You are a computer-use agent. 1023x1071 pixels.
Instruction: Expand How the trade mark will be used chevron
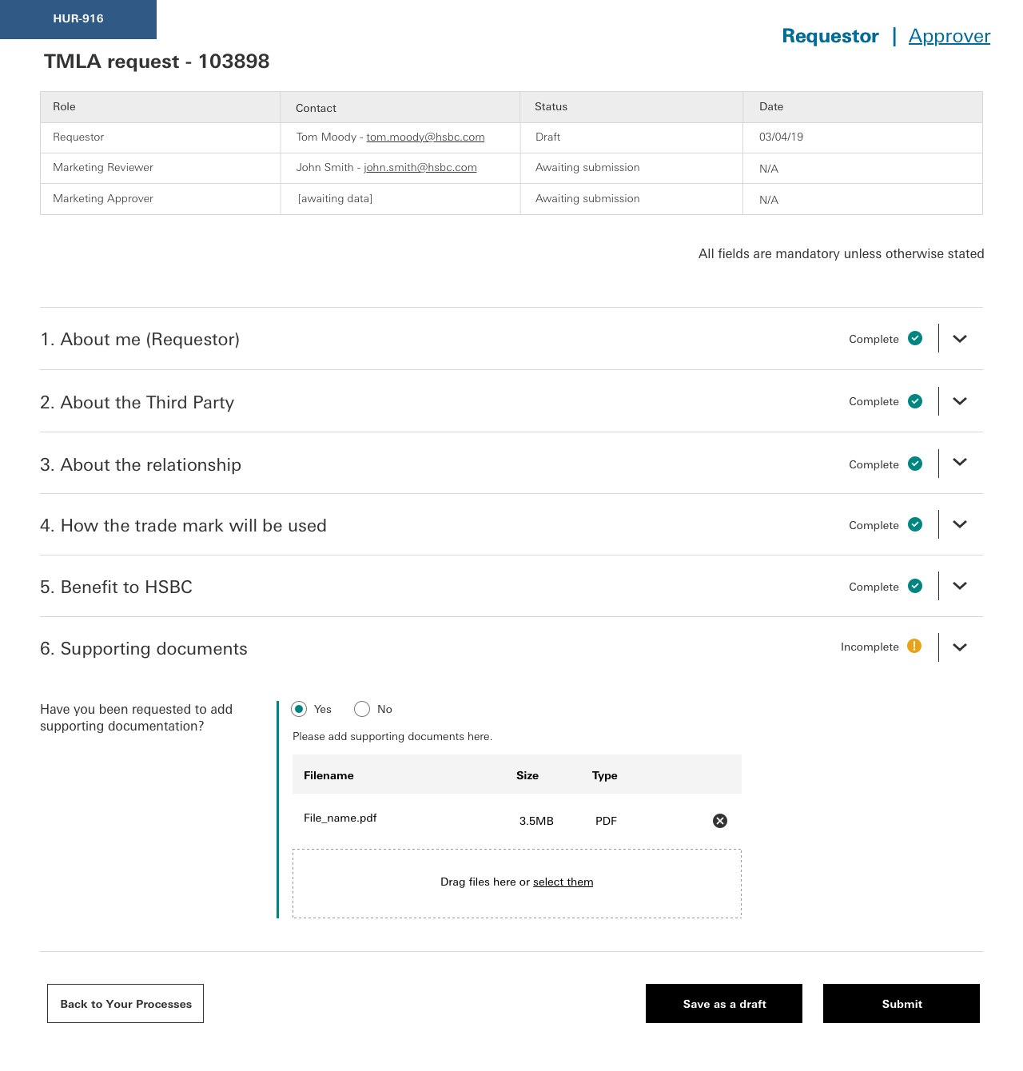coord(960,524)
